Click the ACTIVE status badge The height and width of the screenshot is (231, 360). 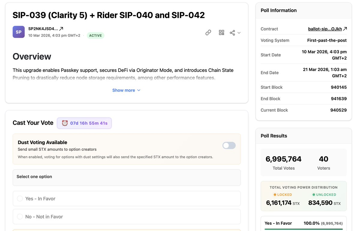coord(96,35)
